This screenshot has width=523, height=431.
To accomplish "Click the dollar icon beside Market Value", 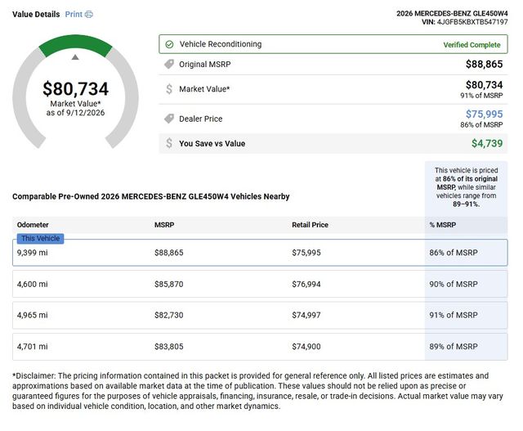I will (x=169, y=89).
